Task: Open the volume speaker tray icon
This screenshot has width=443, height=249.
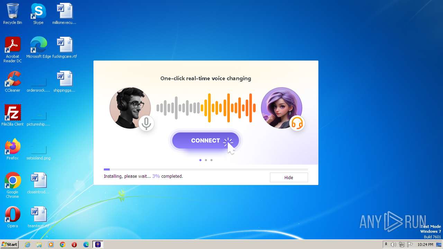Action: [x=394, y=245]
